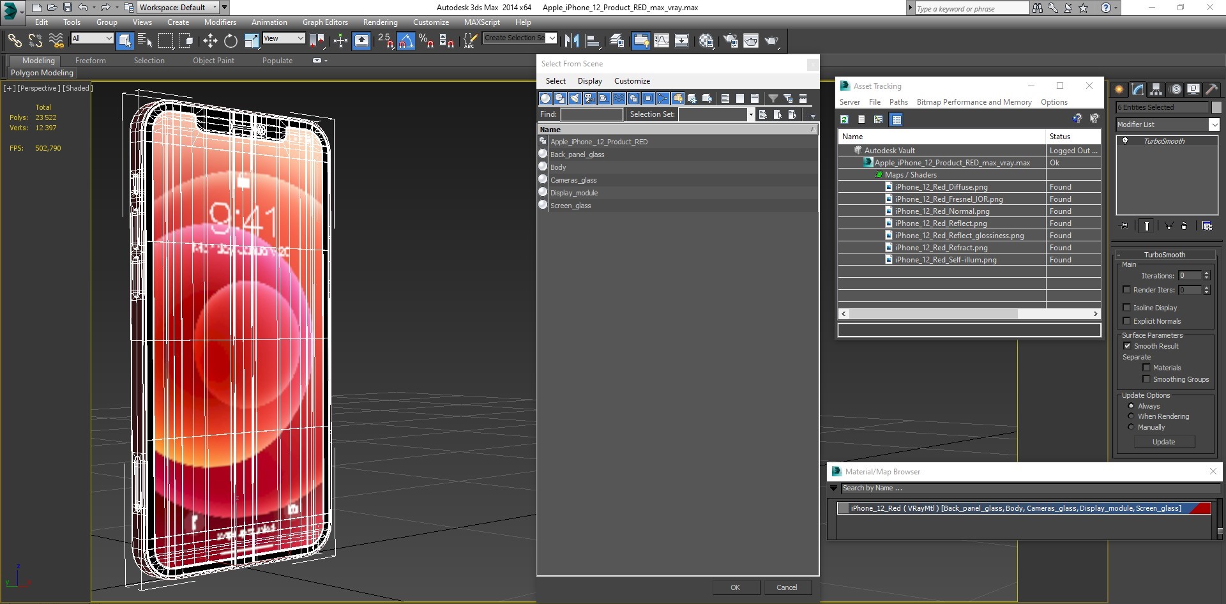
Task: Click the Refresh icon in Asset Tracking
Action: [844, 119]
